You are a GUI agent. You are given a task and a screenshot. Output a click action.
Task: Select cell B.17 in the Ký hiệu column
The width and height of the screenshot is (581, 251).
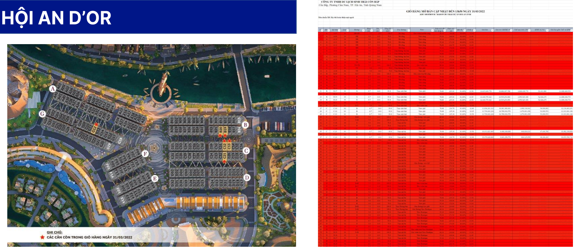click(x=336, y=91)
